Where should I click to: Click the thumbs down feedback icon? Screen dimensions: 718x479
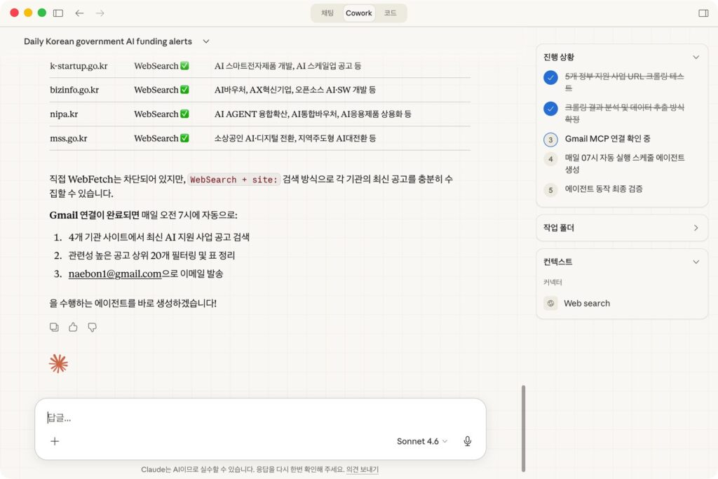(x=92, y=327)
